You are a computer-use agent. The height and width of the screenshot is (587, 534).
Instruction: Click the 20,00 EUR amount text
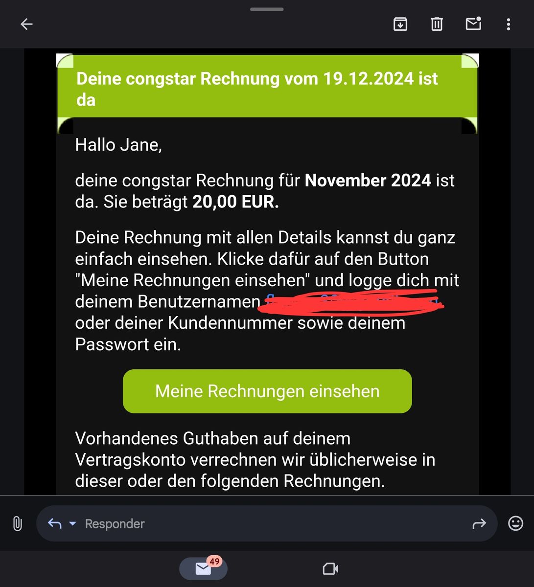tap(235, 202)
